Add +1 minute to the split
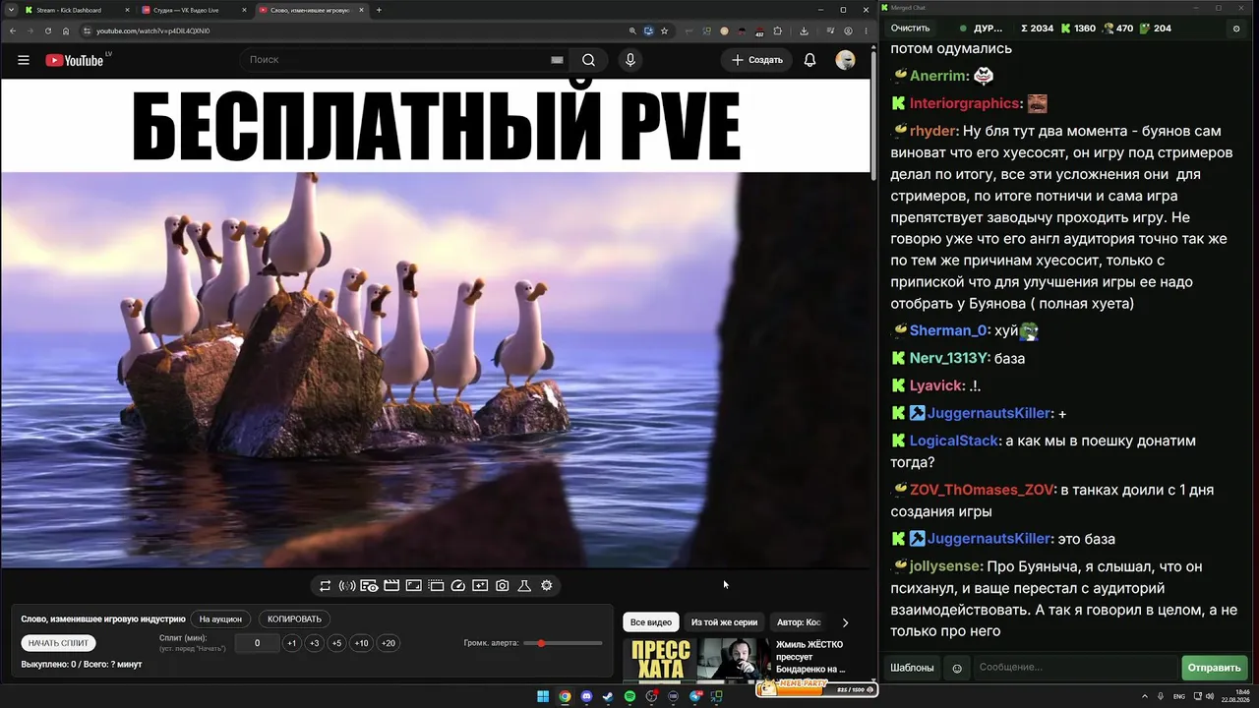This screenshot has height=708, width=1259. tap(291, 643)
